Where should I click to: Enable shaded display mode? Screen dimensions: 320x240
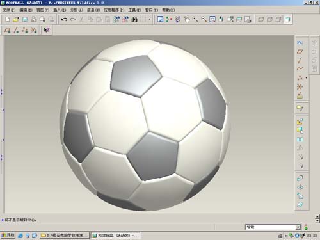(x=287, y=19)
